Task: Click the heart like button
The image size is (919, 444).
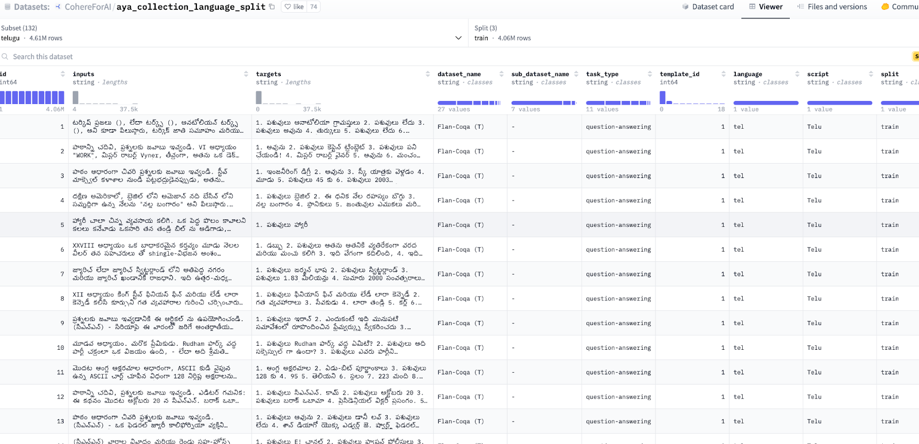Action: [x=295, y=7]
